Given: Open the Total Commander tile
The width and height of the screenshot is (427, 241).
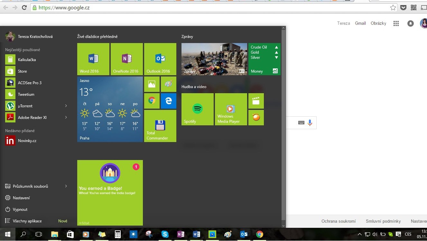Looking at the screenshot, I should click(160, 126).
